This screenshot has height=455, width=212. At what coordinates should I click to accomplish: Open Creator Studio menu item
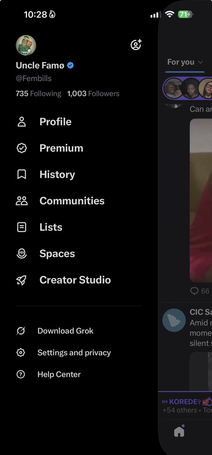coord(75,280)
